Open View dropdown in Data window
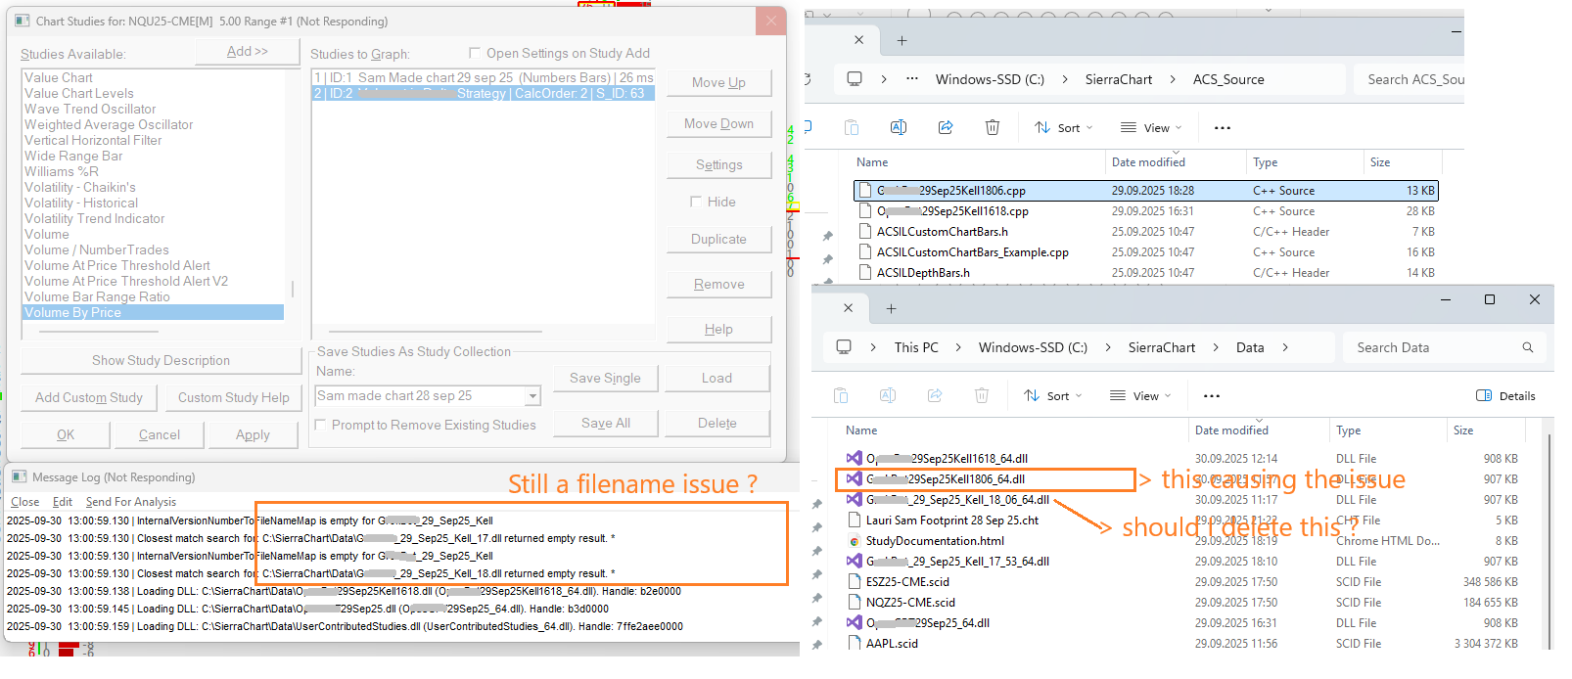The image size is (1572, 679). click(1140, 395)
